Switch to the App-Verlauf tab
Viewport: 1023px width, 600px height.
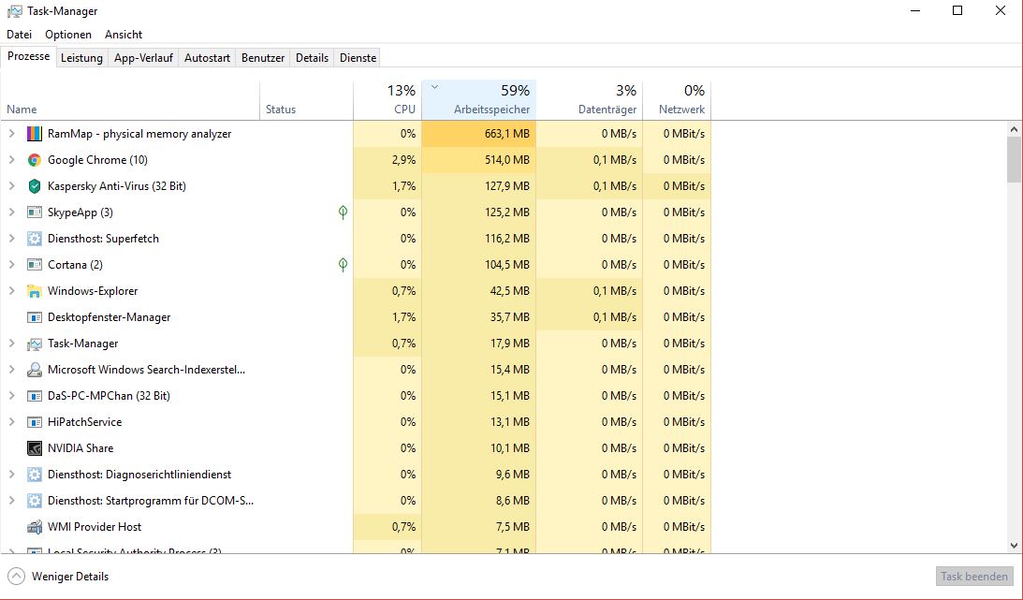[x=143, y=58]
